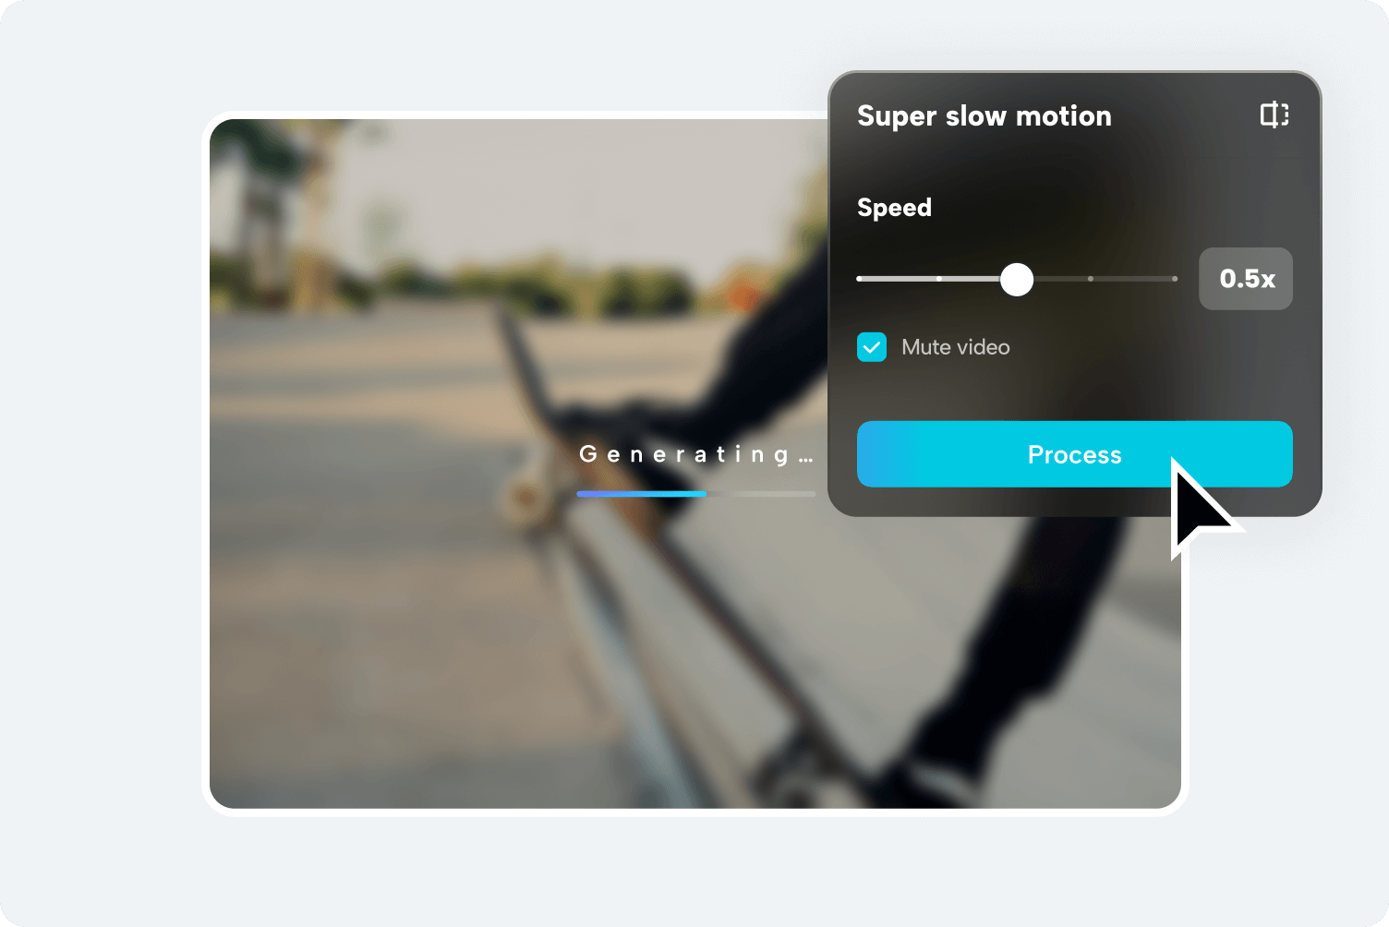This screenshot has width=1389, height=927.
Task: Click the white filled track left of slider handle
Action: point(928,279)
